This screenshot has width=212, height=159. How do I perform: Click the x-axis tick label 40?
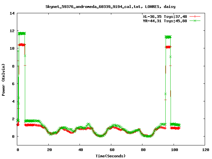(x=80, y=150)
